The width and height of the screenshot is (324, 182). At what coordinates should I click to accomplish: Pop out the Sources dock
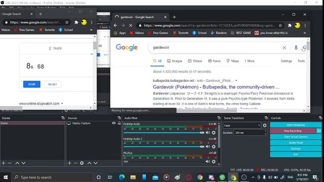point(119,118)
